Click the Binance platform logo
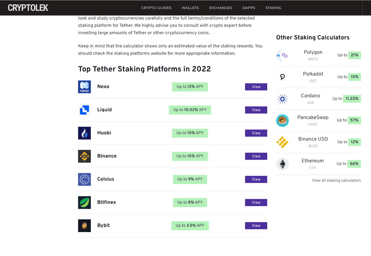Screen dimensions: 371x256 (84, 156)
